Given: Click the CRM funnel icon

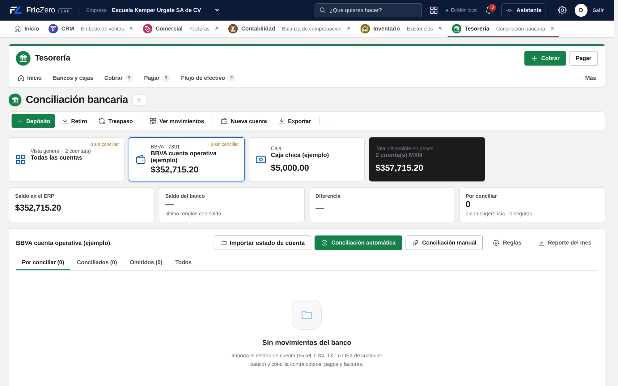Looking at the screenshot, I should coord(53,29).
